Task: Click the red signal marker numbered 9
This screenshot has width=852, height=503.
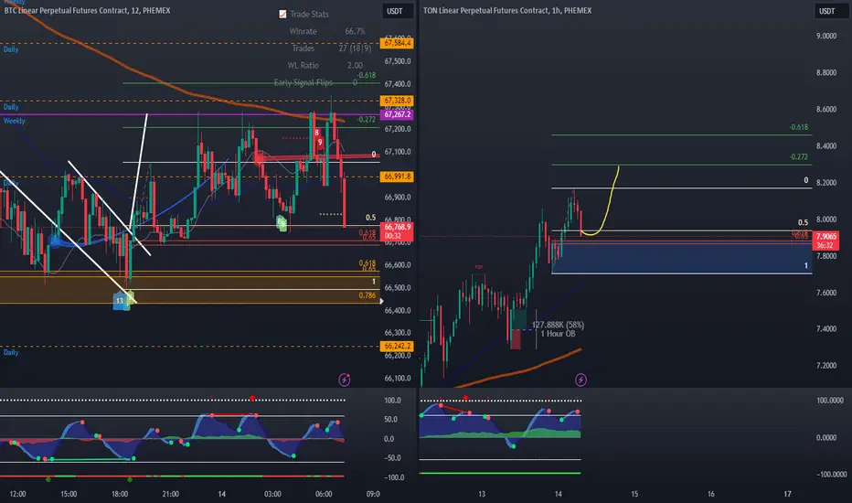Action: [320, 143]
